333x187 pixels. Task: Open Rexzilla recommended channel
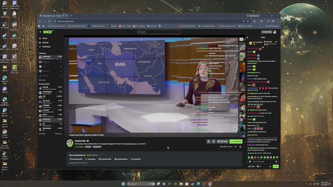tap(50, 88)
